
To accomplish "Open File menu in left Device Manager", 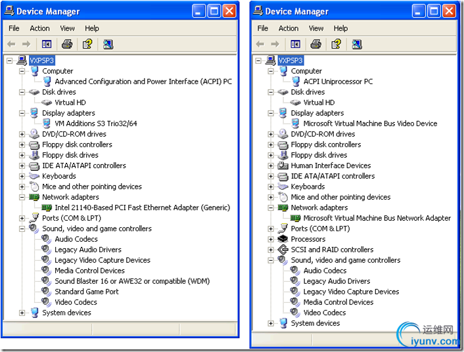I will (14, 28).
